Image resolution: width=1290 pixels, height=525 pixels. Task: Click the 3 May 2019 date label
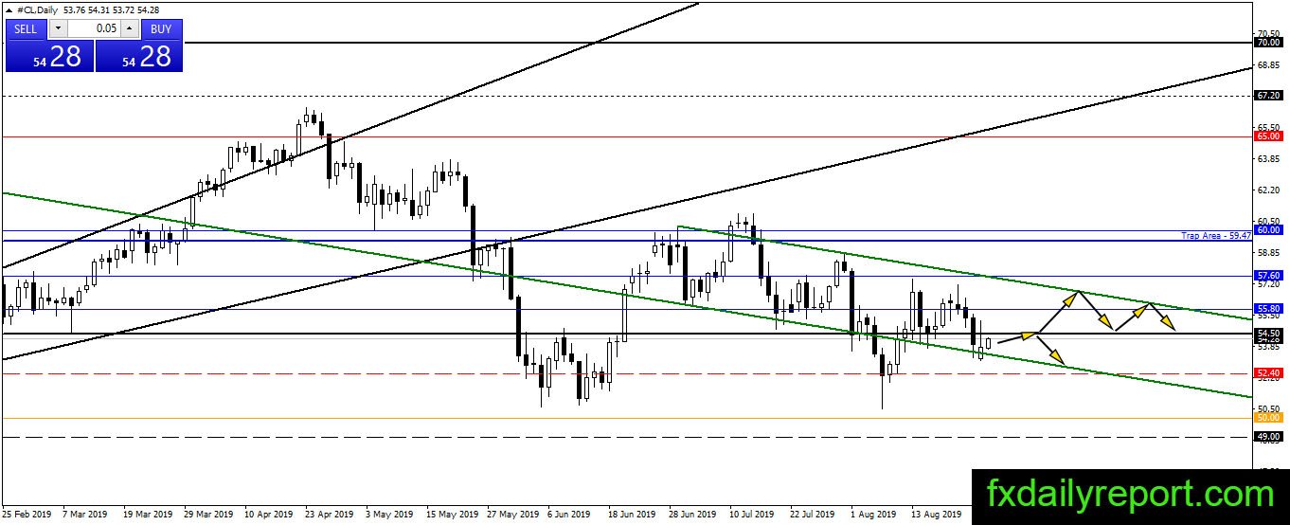[x=387, y=515]
